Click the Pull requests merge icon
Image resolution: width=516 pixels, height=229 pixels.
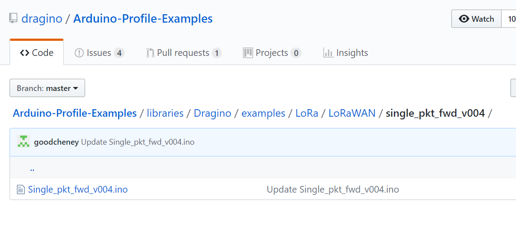point(151,53)
